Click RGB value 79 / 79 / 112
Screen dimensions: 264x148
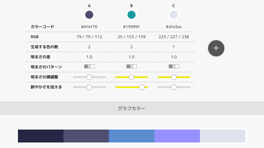[x=89, y=37]
